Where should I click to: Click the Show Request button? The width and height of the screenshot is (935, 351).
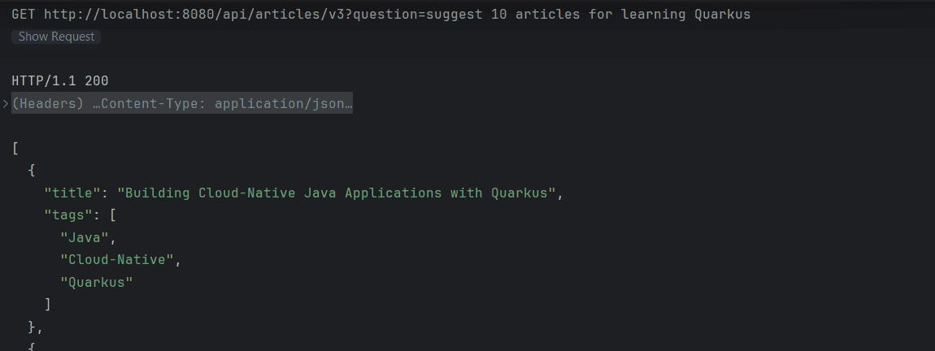tap(56, 37)
